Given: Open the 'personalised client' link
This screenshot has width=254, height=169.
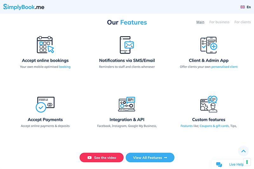Looking at the screenshot, I should click(224, 67).
